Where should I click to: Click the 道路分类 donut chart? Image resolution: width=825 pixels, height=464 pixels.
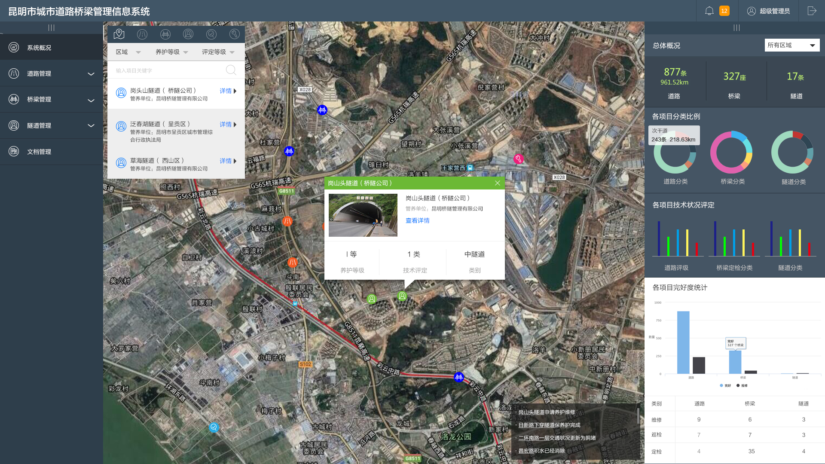(675, 153)
